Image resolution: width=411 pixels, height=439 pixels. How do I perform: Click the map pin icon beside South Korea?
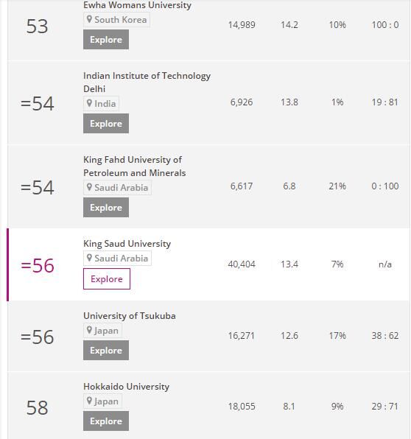click(89, 19)
